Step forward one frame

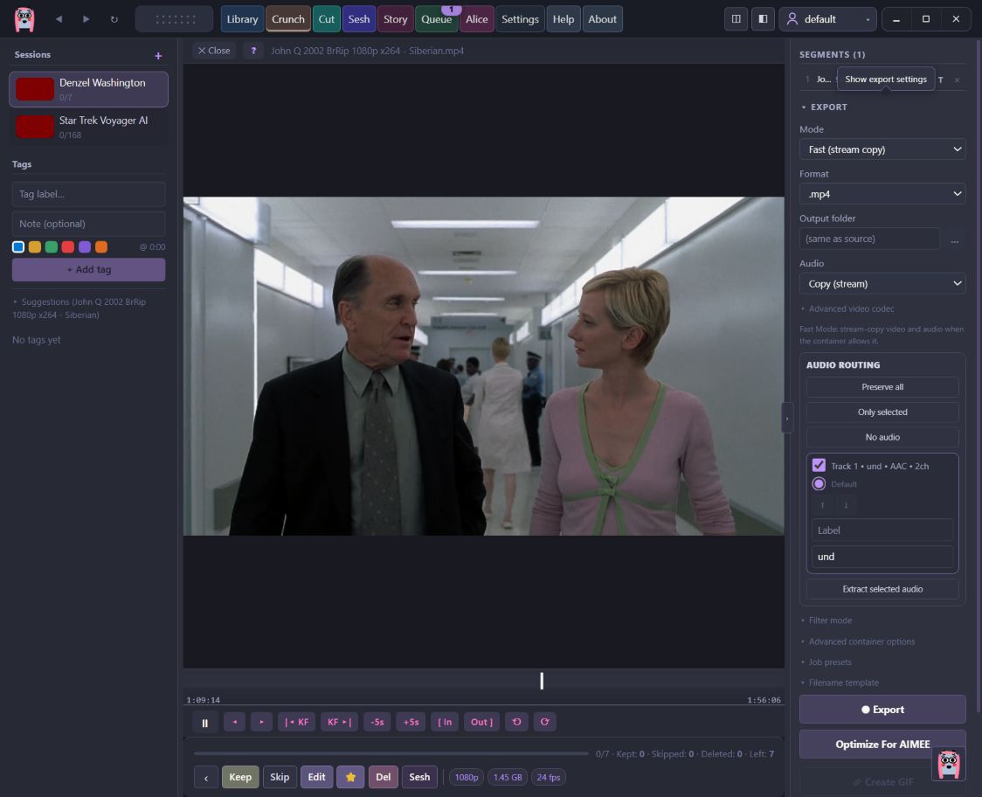tap(261, 722)
